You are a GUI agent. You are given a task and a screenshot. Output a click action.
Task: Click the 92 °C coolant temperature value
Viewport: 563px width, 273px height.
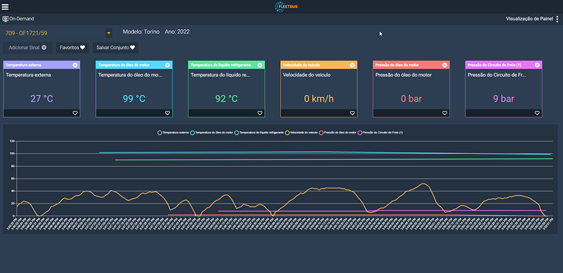click(226, 99)
